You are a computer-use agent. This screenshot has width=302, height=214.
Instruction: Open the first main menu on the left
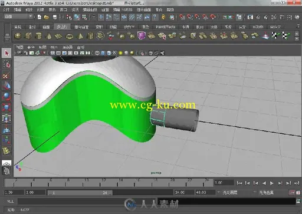6,9
